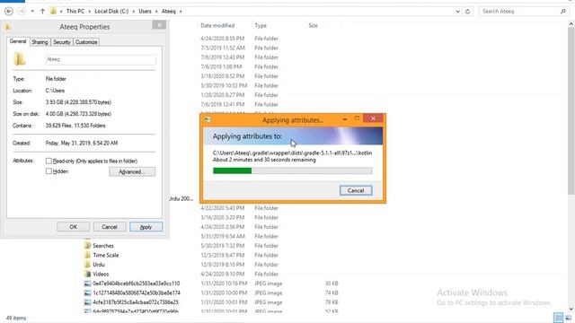Select file 0e47e9404bcebf6cb2583ea03e9cc110
This screenshot has width=575, height=323.
(x=136, y=284)
